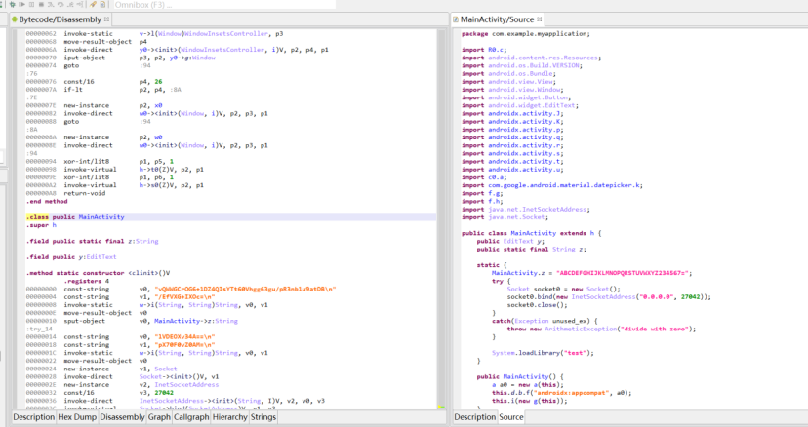Select left pane Description tab
Viewport: 808px width, 427px height.
[33, 417]
